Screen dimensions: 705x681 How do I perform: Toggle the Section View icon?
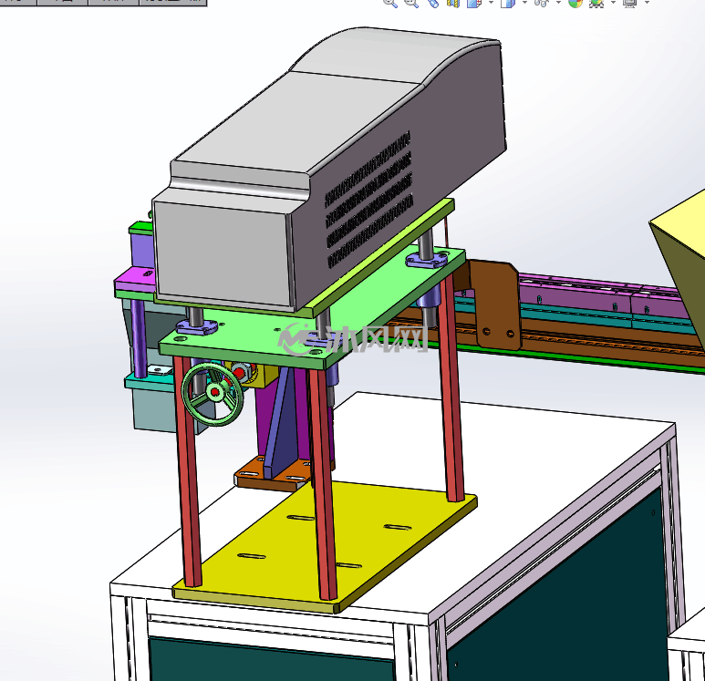pyautogui.click(x=453, y=3)
